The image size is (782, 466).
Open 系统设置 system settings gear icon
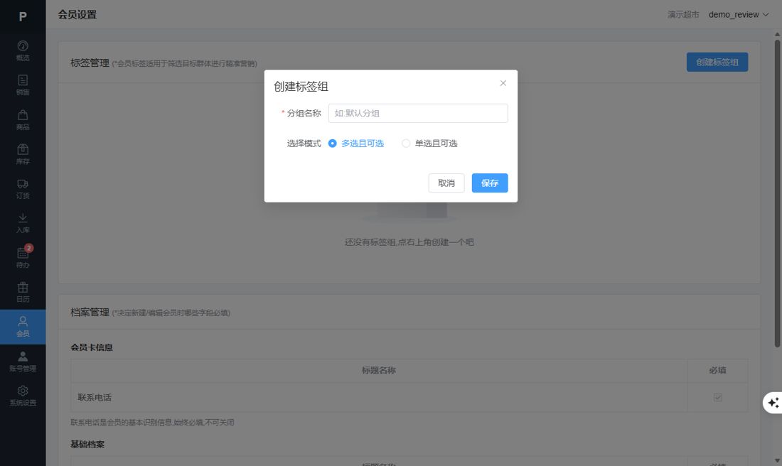point(23,395)
